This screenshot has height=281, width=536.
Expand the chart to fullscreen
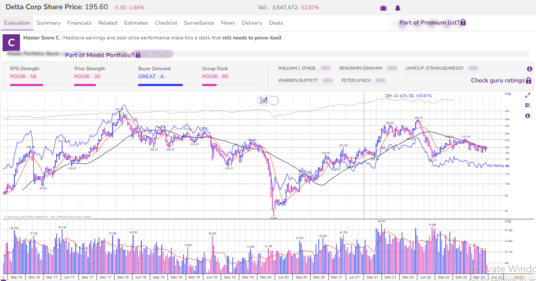527,95
